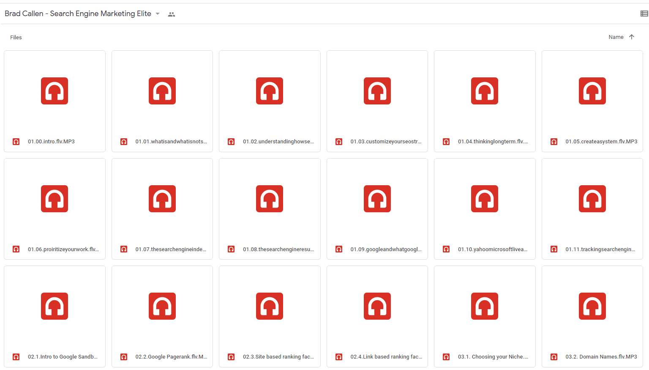This screenshot has height=370, width=649.
Task: Open 01.11.trackingsearchengin headphone thumbnail
Action: 592,199
